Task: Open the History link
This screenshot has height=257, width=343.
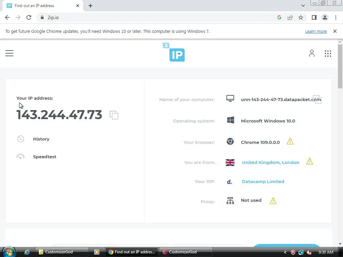Action: 41,139
